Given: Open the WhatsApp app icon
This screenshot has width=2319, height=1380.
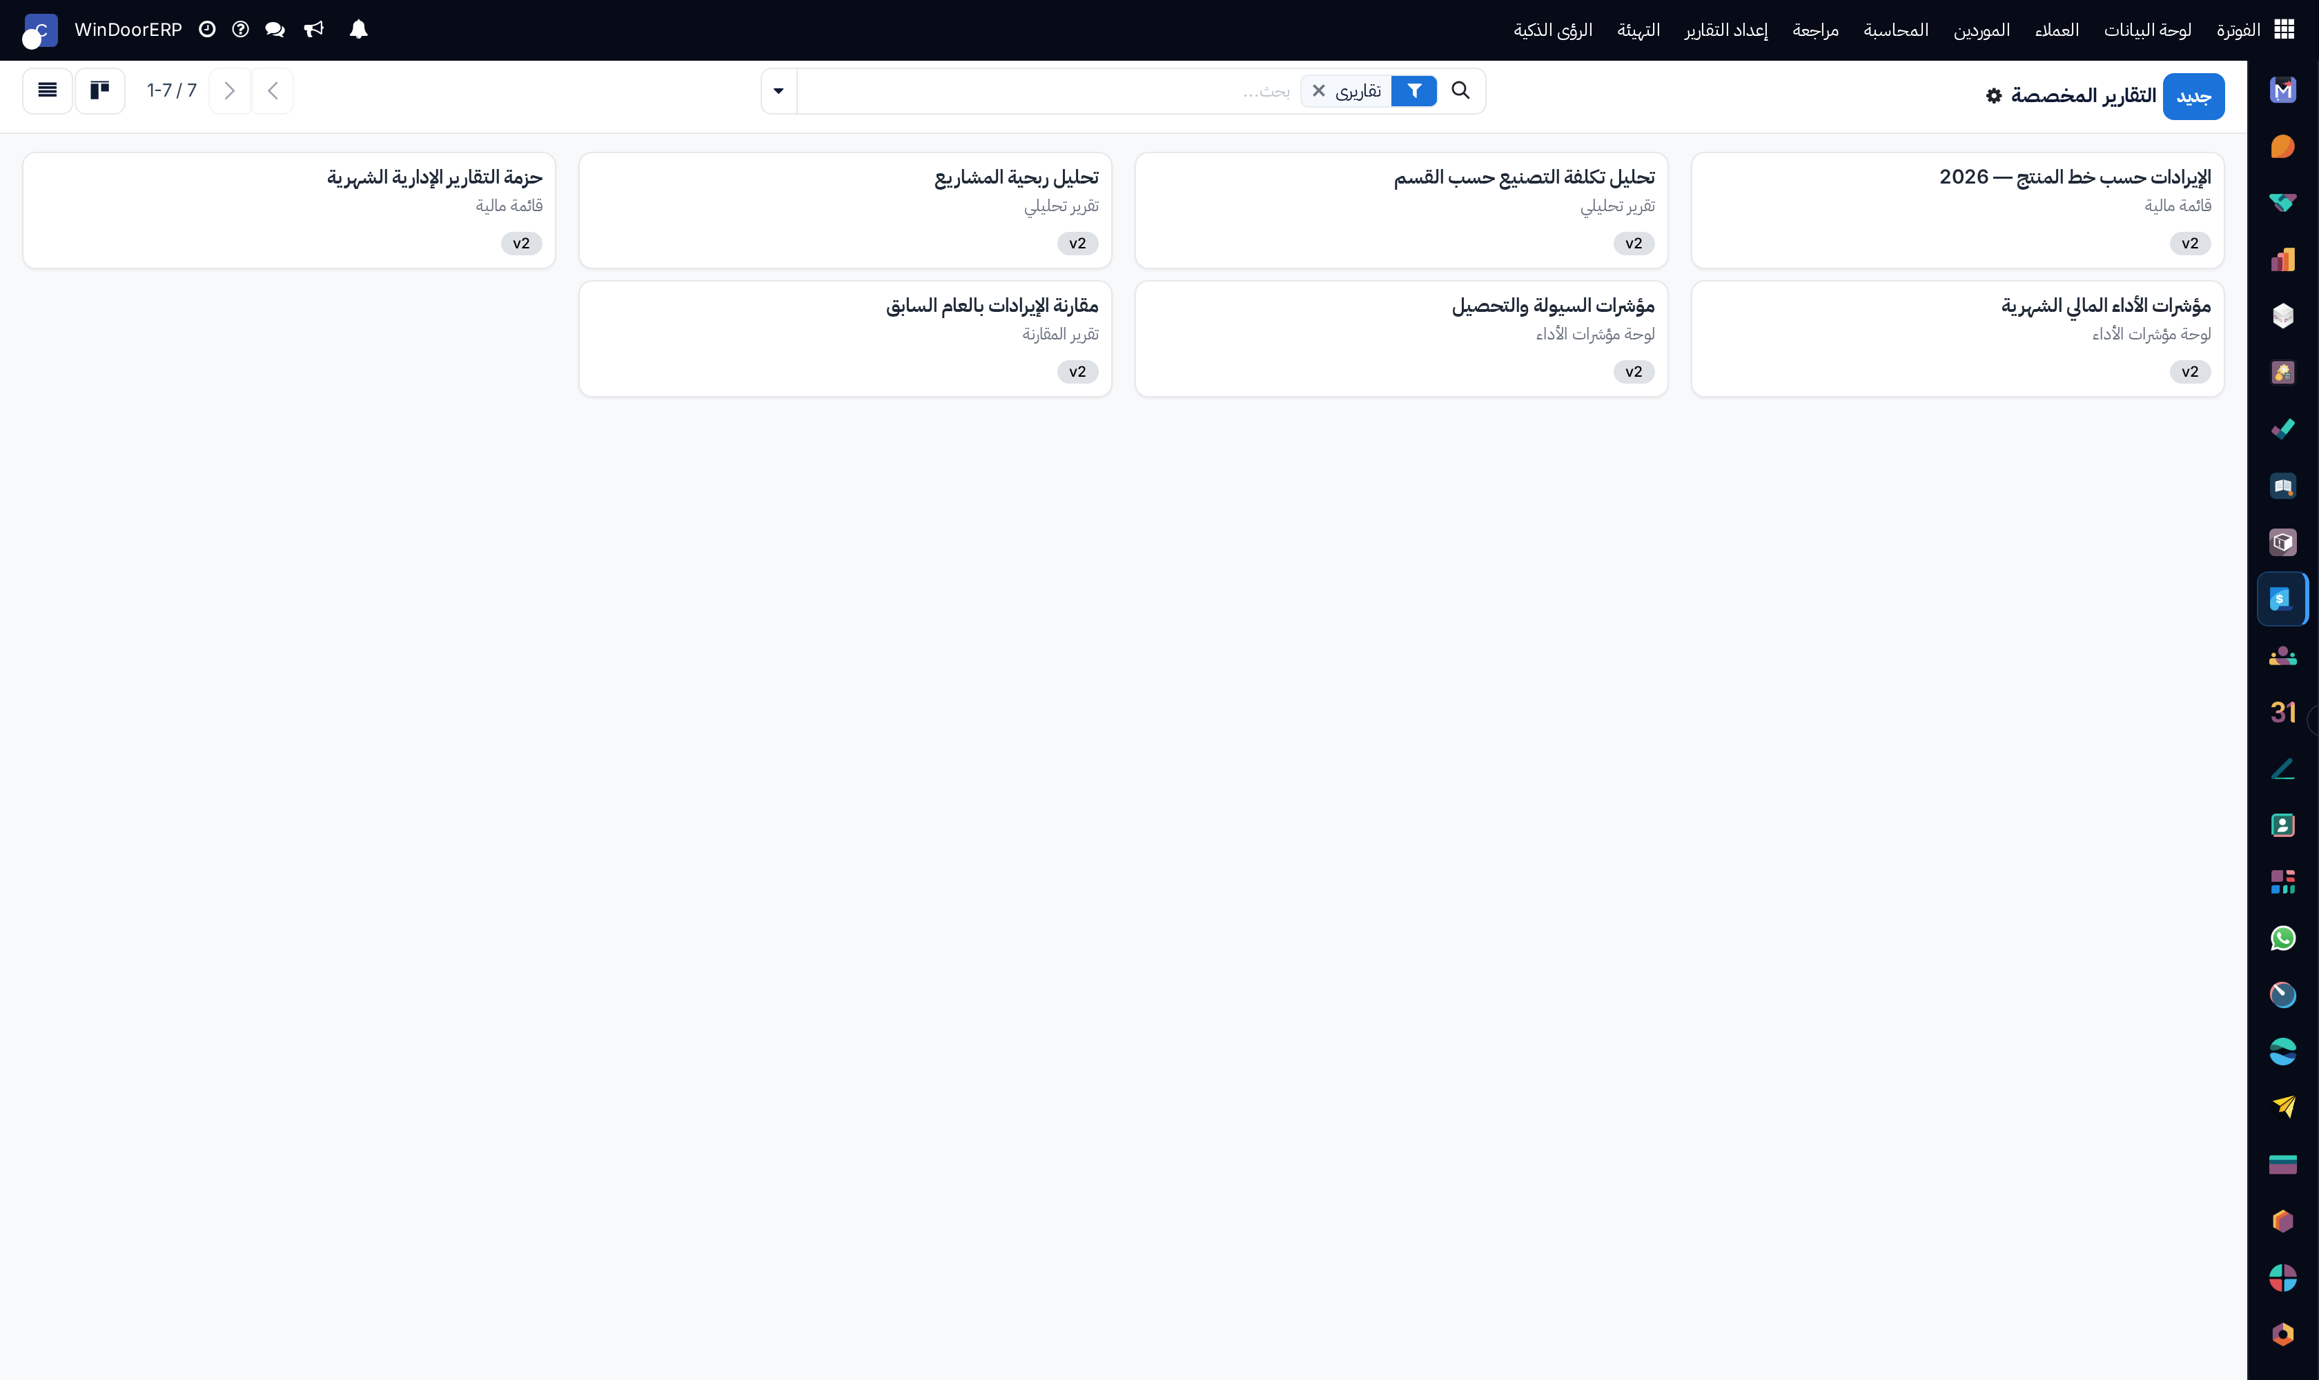Looking at the screenshot, I should pyautogui.click(x=2282, y=938).
